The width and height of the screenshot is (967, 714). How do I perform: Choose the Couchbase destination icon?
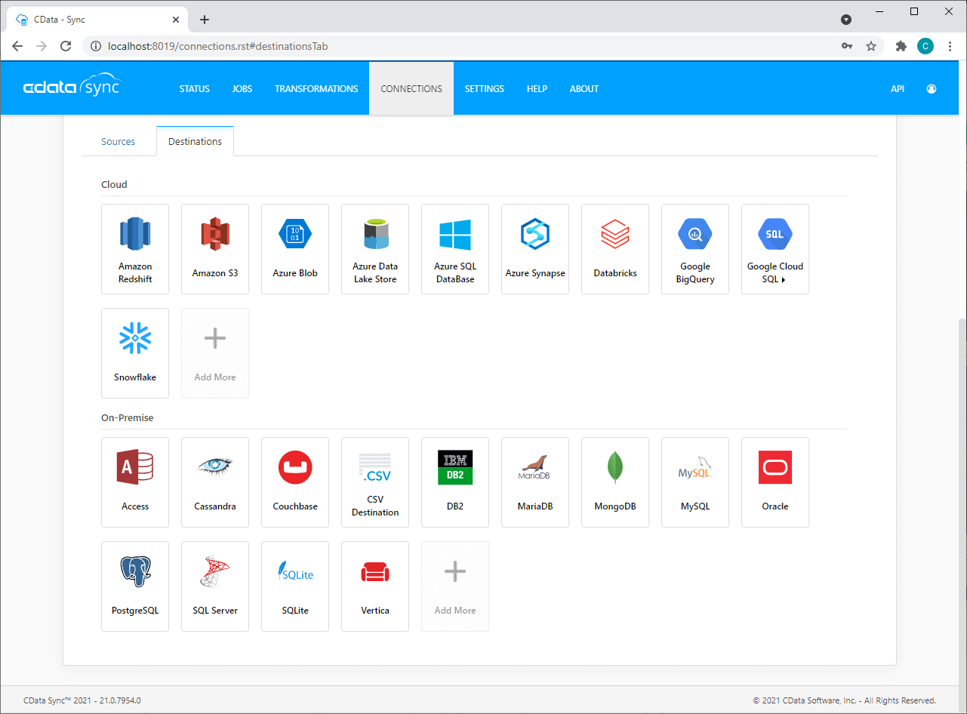(295, 468)
